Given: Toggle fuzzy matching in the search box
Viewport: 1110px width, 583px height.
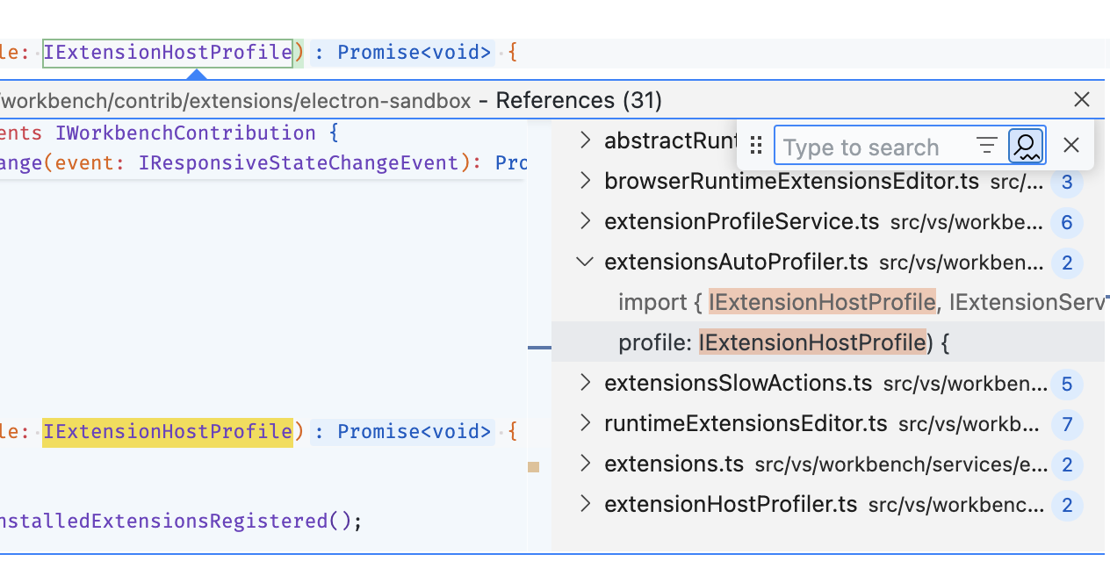Looking at the screenshot, I should (1025, 145).
